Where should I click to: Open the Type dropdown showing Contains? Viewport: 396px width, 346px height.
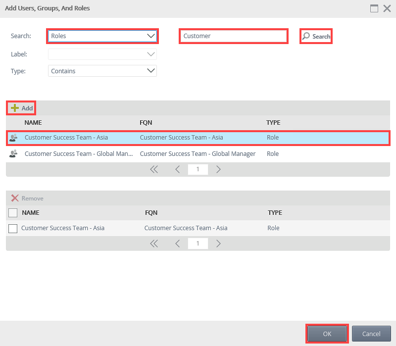pyautogui.click(x=102, y=71)
